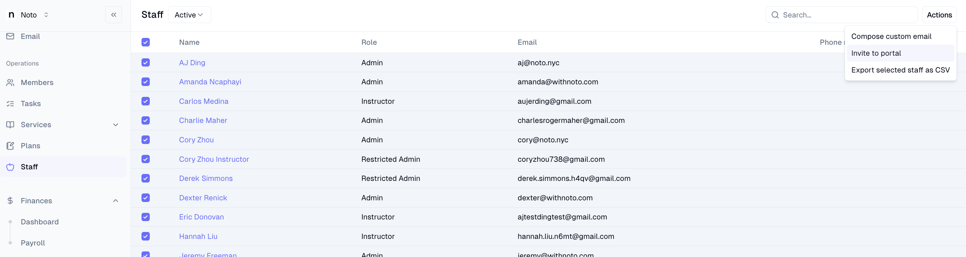
Task: Click the Name column header
Action: point(189,42)
